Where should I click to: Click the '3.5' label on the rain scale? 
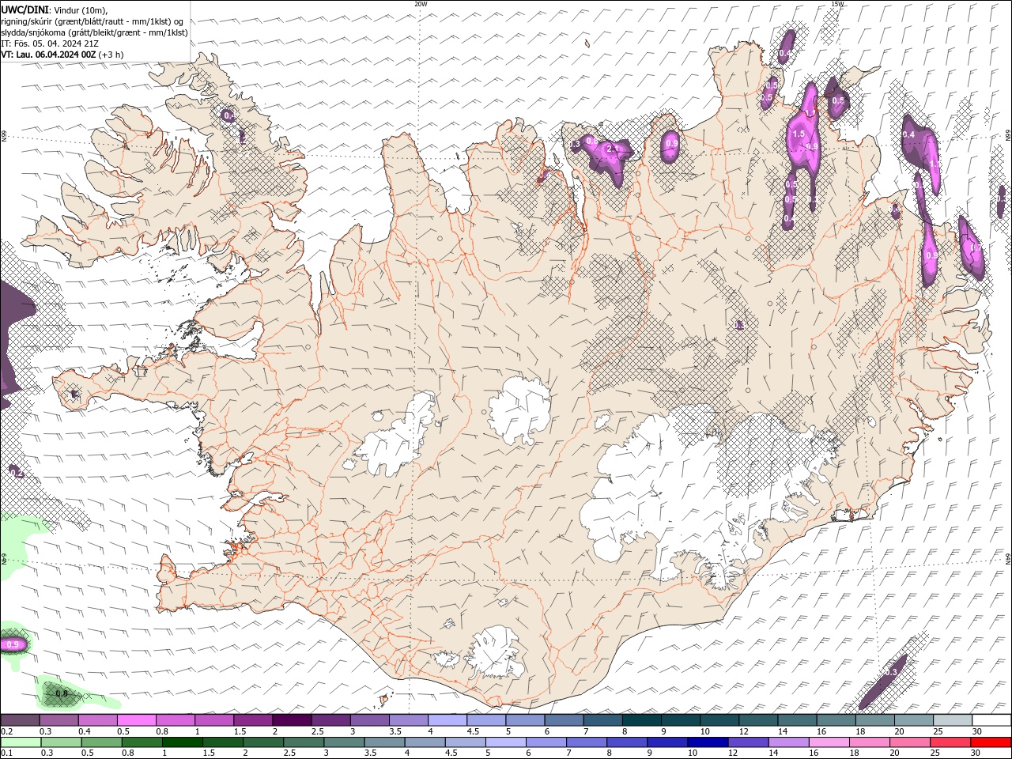pos(369,753)
